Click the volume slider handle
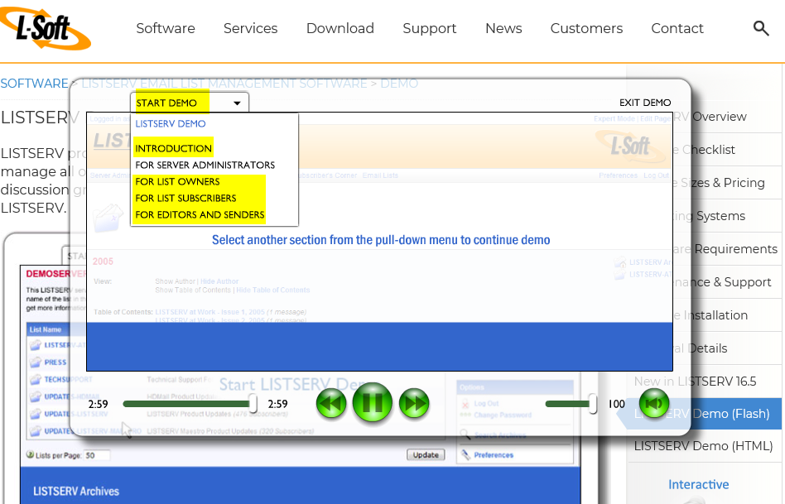The height and width of the screenshot is (504, 785). [x=593, y=403]
